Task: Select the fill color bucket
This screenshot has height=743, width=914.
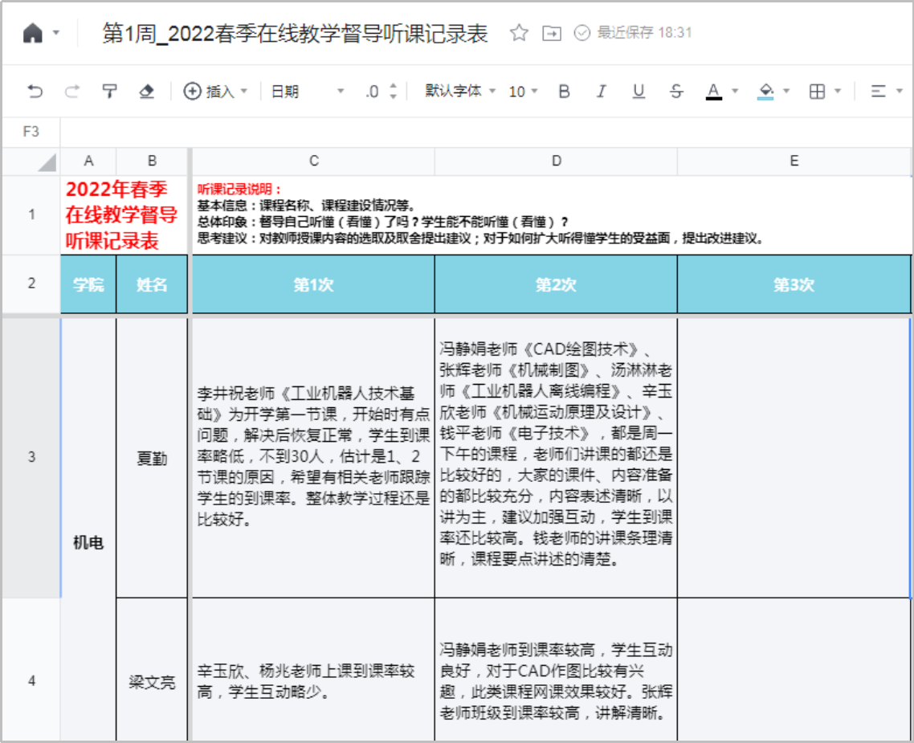Action: 766,92
